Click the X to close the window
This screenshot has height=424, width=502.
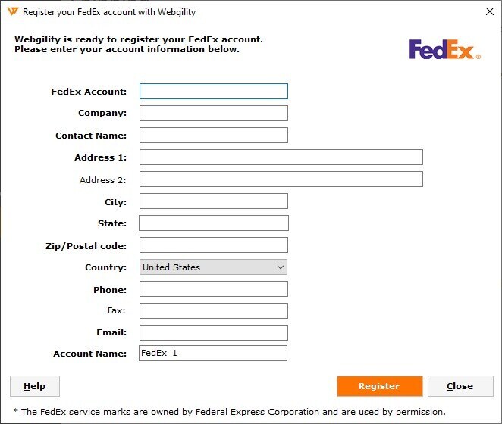point(489,11)
